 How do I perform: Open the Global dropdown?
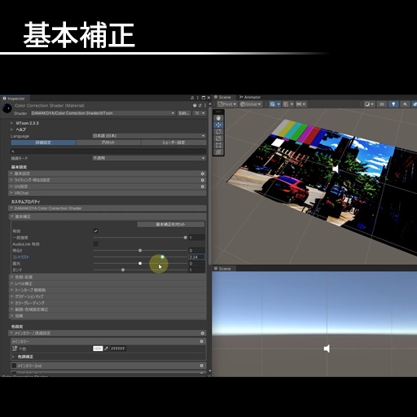click(x=251, y=104)
